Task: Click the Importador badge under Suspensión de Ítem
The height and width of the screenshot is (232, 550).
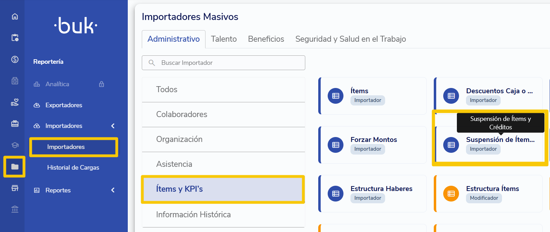Action: [x=483, y=149]
